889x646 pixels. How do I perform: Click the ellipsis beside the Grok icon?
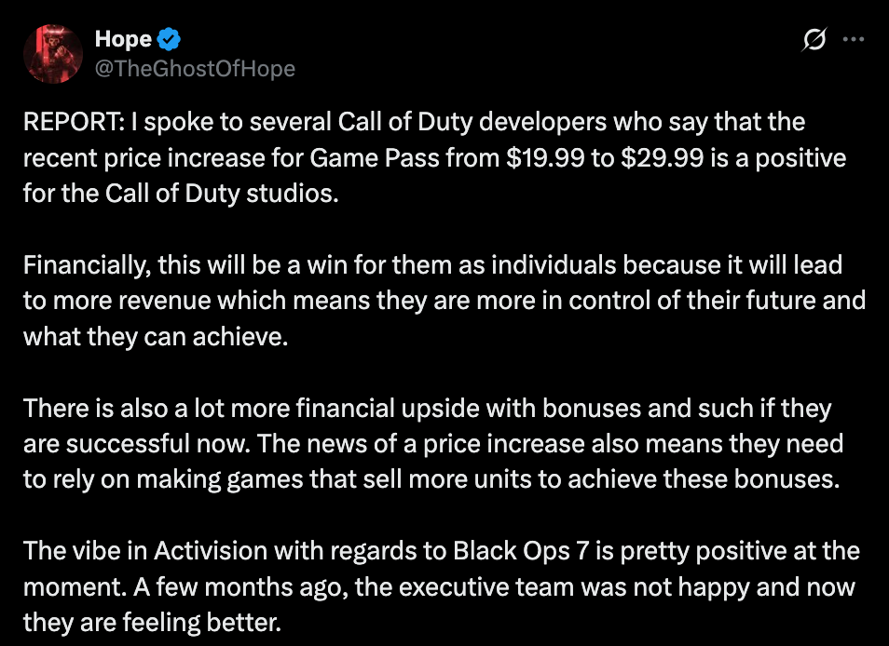854,39
